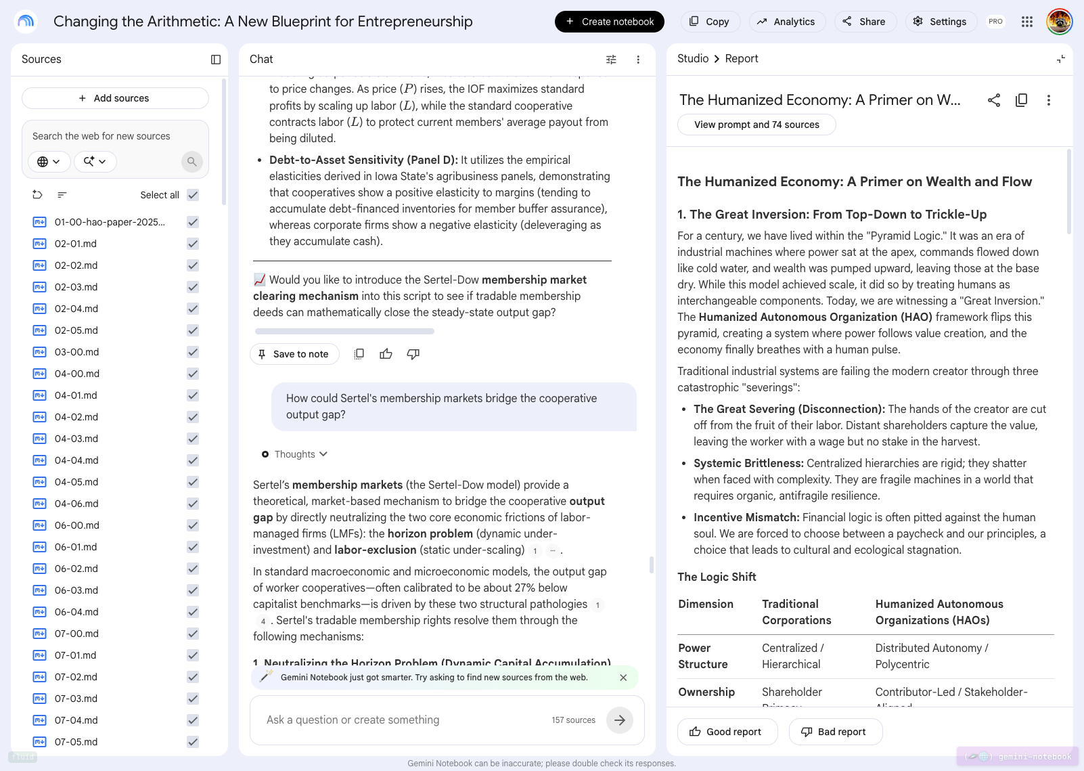Open the Analytics page

787,22
